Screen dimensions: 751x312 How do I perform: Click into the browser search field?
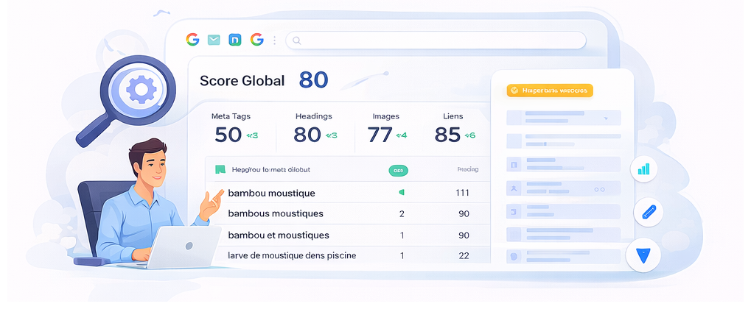[x=436, y=40]
